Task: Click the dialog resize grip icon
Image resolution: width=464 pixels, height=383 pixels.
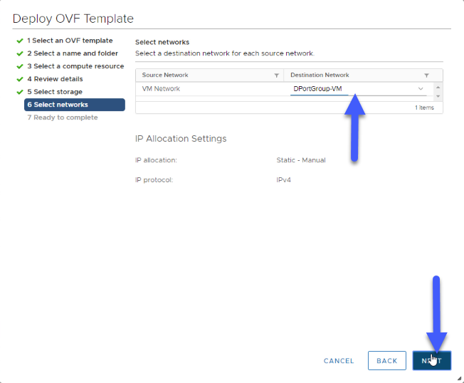Action: tap(459, 378)
